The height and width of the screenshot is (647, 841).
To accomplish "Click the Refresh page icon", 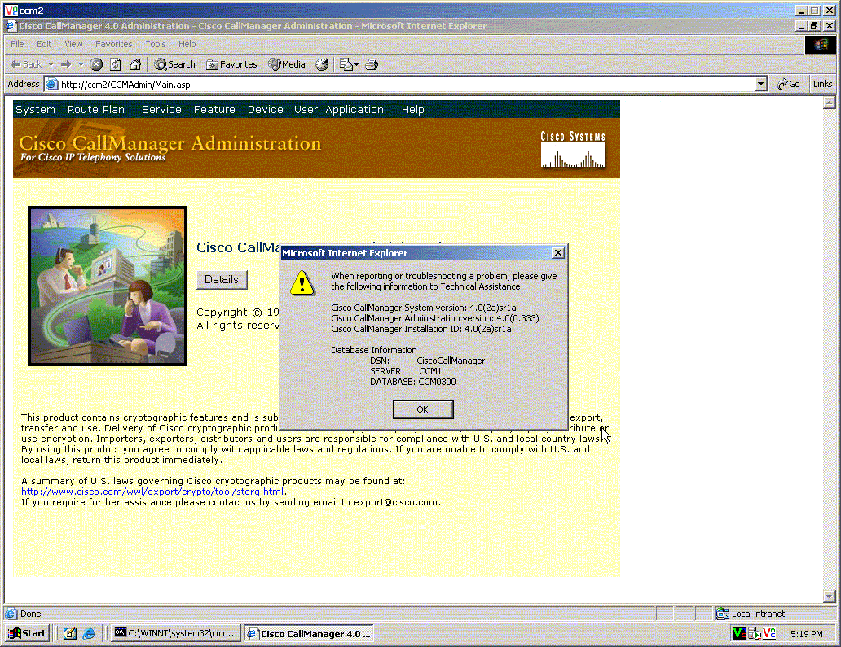I will pyautogui.click(x=116, y=64).
